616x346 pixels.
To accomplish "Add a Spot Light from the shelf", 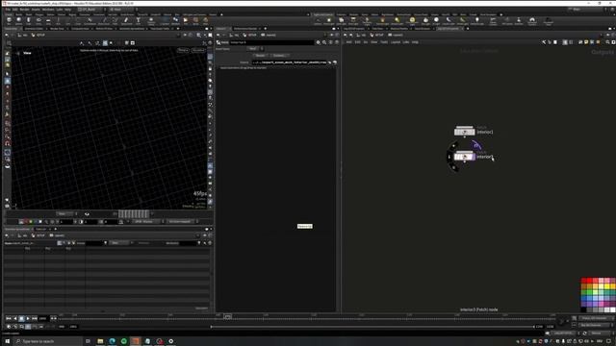I will click(341, 21).
